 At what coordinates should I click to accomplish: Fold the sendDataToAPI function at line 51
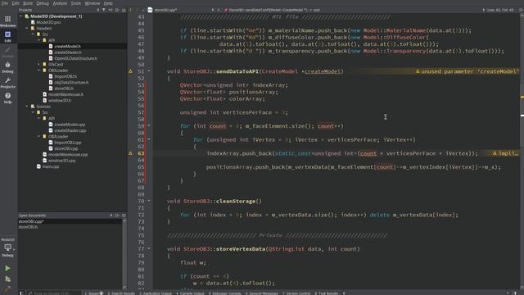pos(149,71)
